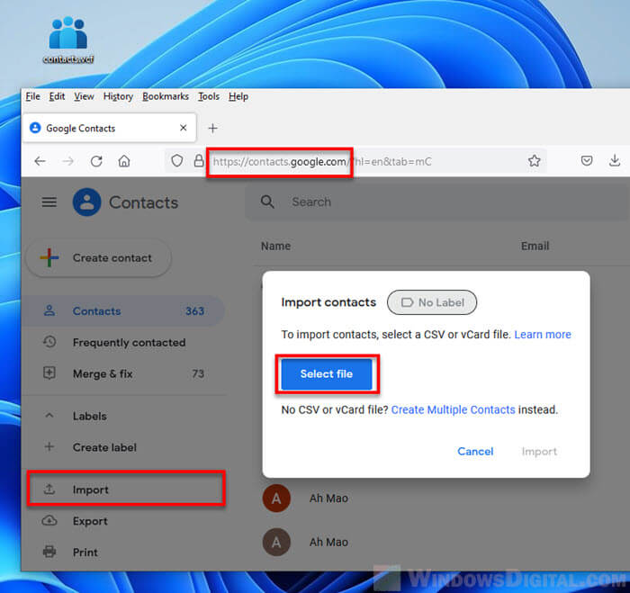630x593 pixels.
Task: Collapse the Labels section
Action: click(49, 416)
